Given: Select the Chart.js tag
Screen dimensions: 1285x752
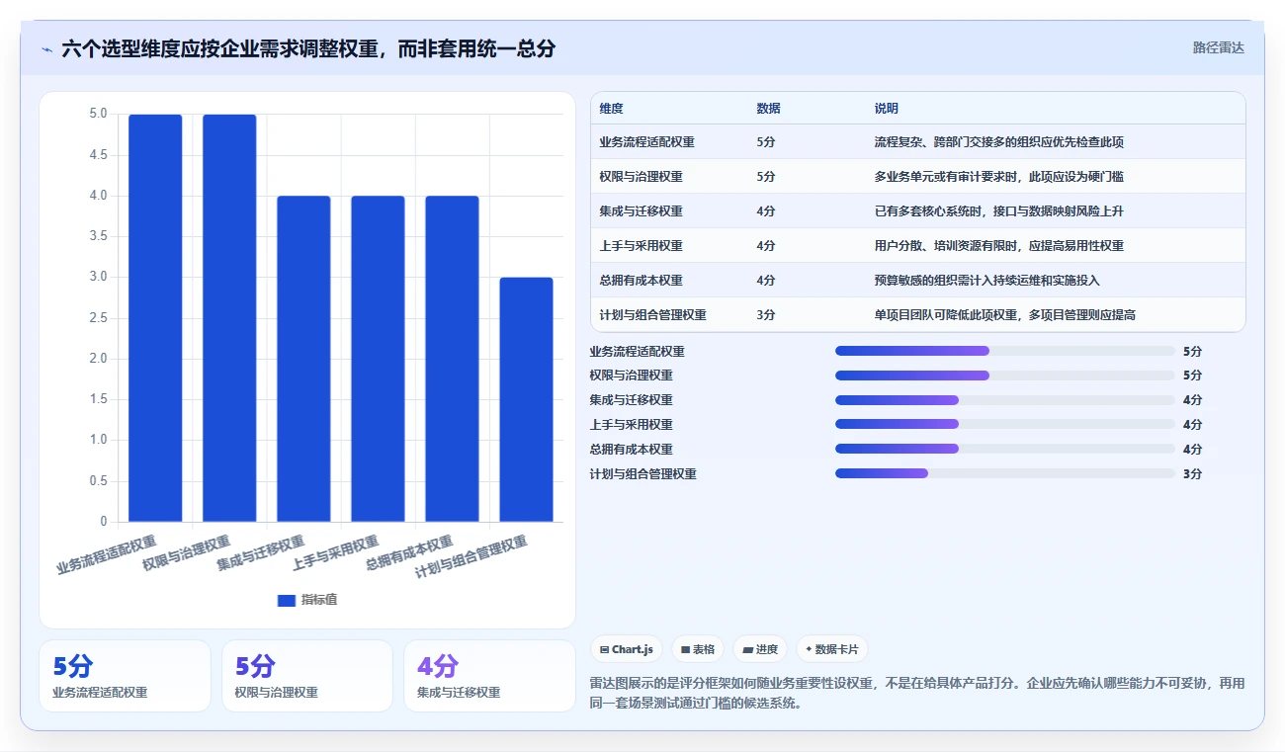Looking at the screenshot, I should (x=627, y=649).
